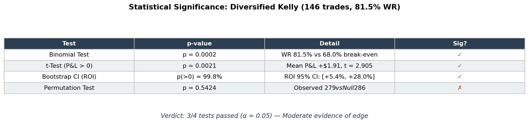Click the Bootstrap CI row checkmark
This screenshot has width=529, height=123.
460,77
